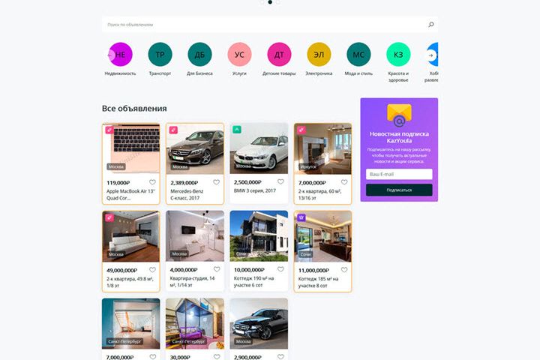This screenshot has height=360, width=540.
Task: Click the search magnifier icon
Action: click(x=430, y=25)
